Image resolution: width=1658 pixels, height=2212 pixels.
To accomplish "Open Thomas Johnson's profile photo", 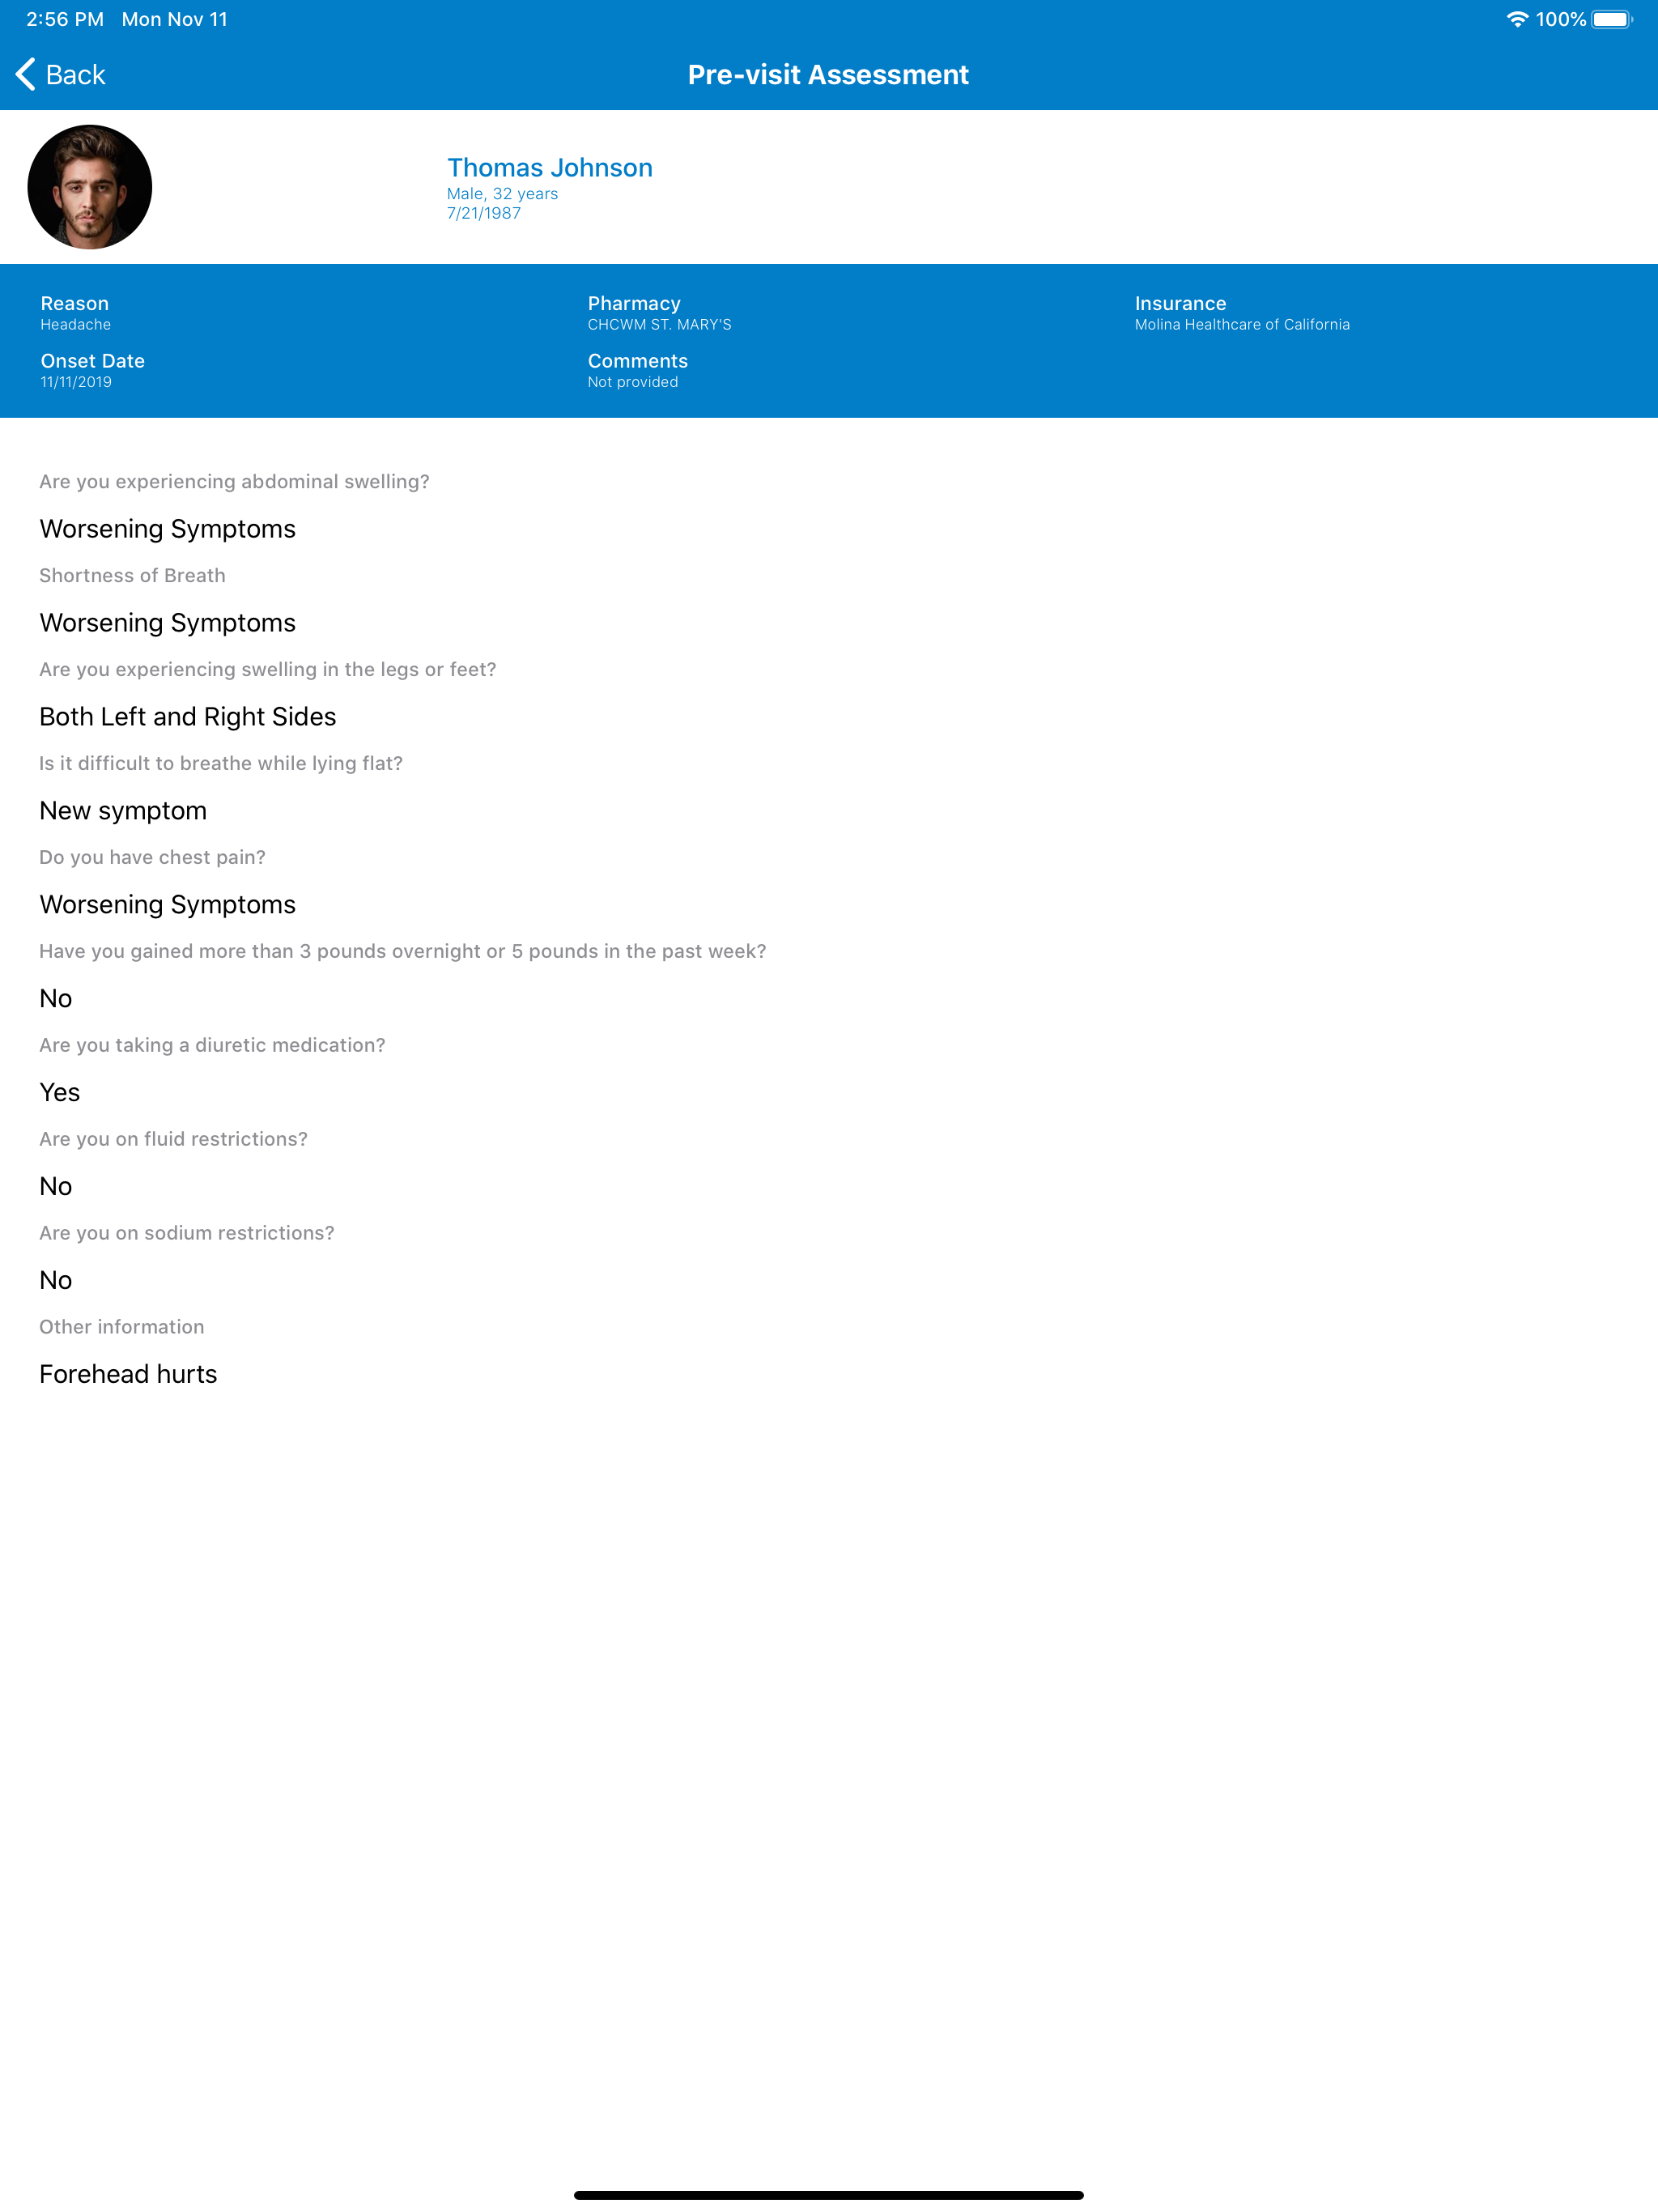I will click(x=90, y=187).
